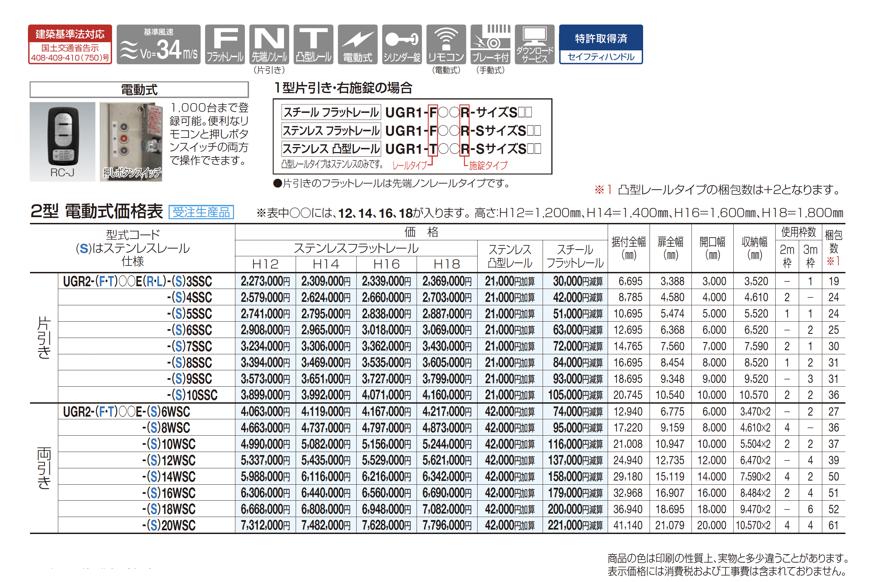Viewport: 872px width, 582px height.
Task: Click the シリンダー錠 key icon
Action: click(x=402, y=44)
